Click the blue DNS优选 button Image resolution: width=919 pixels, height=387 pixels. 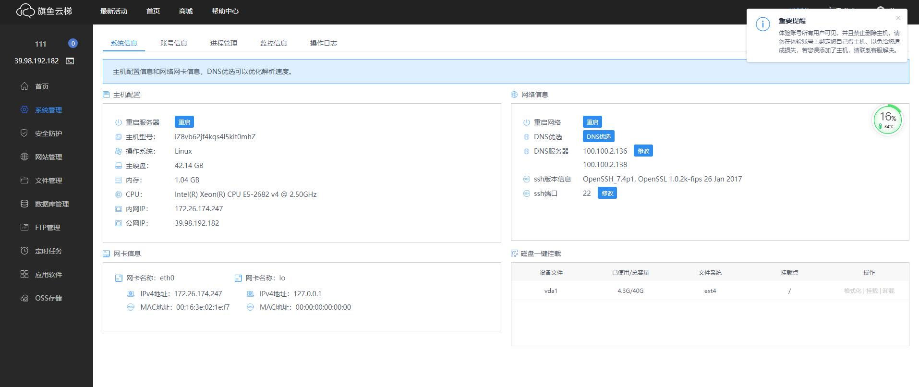coord(599,136)
